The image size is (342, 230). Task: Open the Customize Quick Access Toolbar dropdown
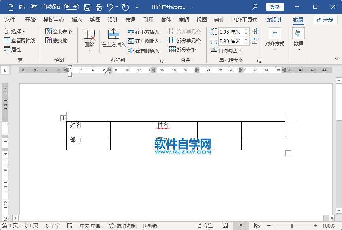[x=137, y=7]
